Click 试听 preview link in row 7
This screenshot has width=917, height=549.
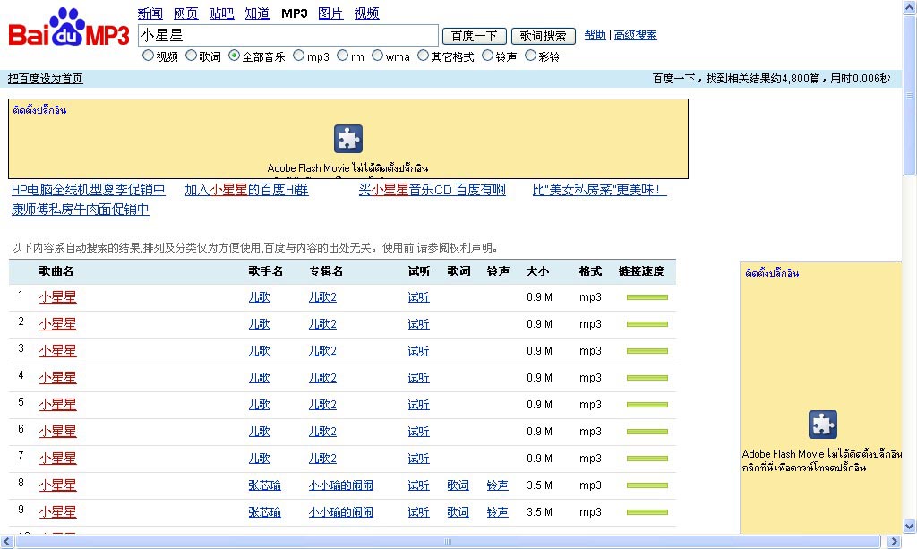click(x=419, y=459)
